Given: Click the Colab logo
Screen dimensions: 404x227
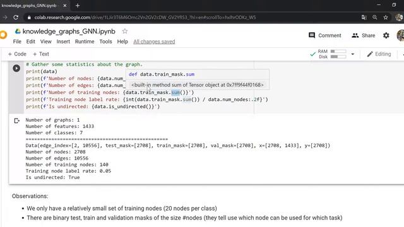Looking at the screenshot, I should tap(3, 35).
